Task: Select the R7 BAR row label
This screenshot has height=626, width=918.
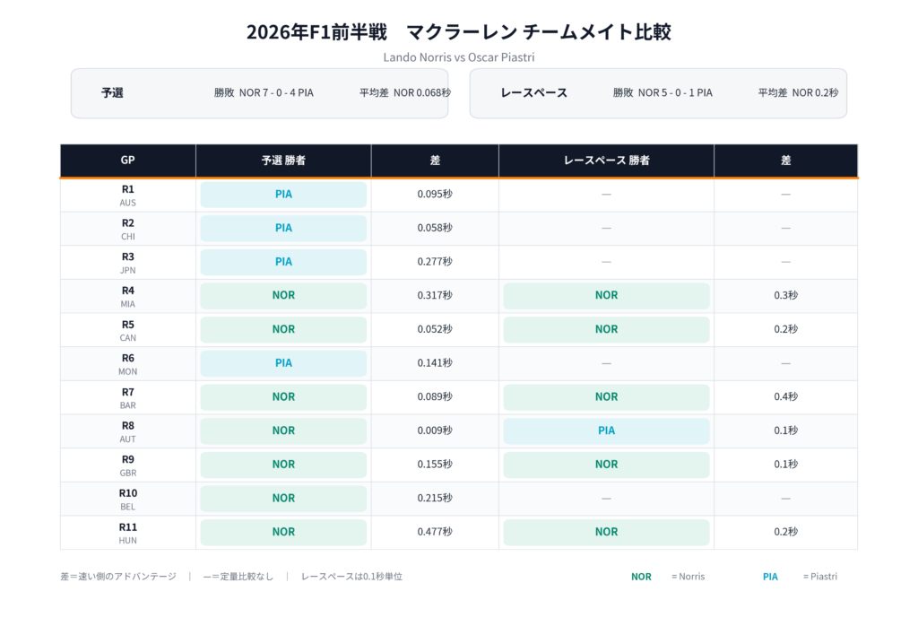Action: 127,398
